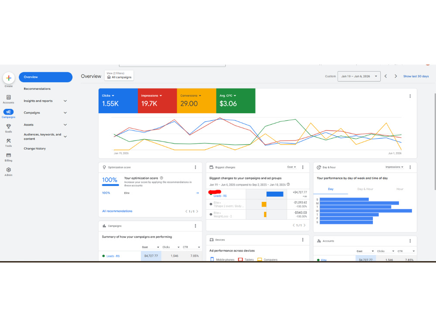This screenshot has width=436, height=327.
Task: Click the Create plus button
Action: point(9,78)
